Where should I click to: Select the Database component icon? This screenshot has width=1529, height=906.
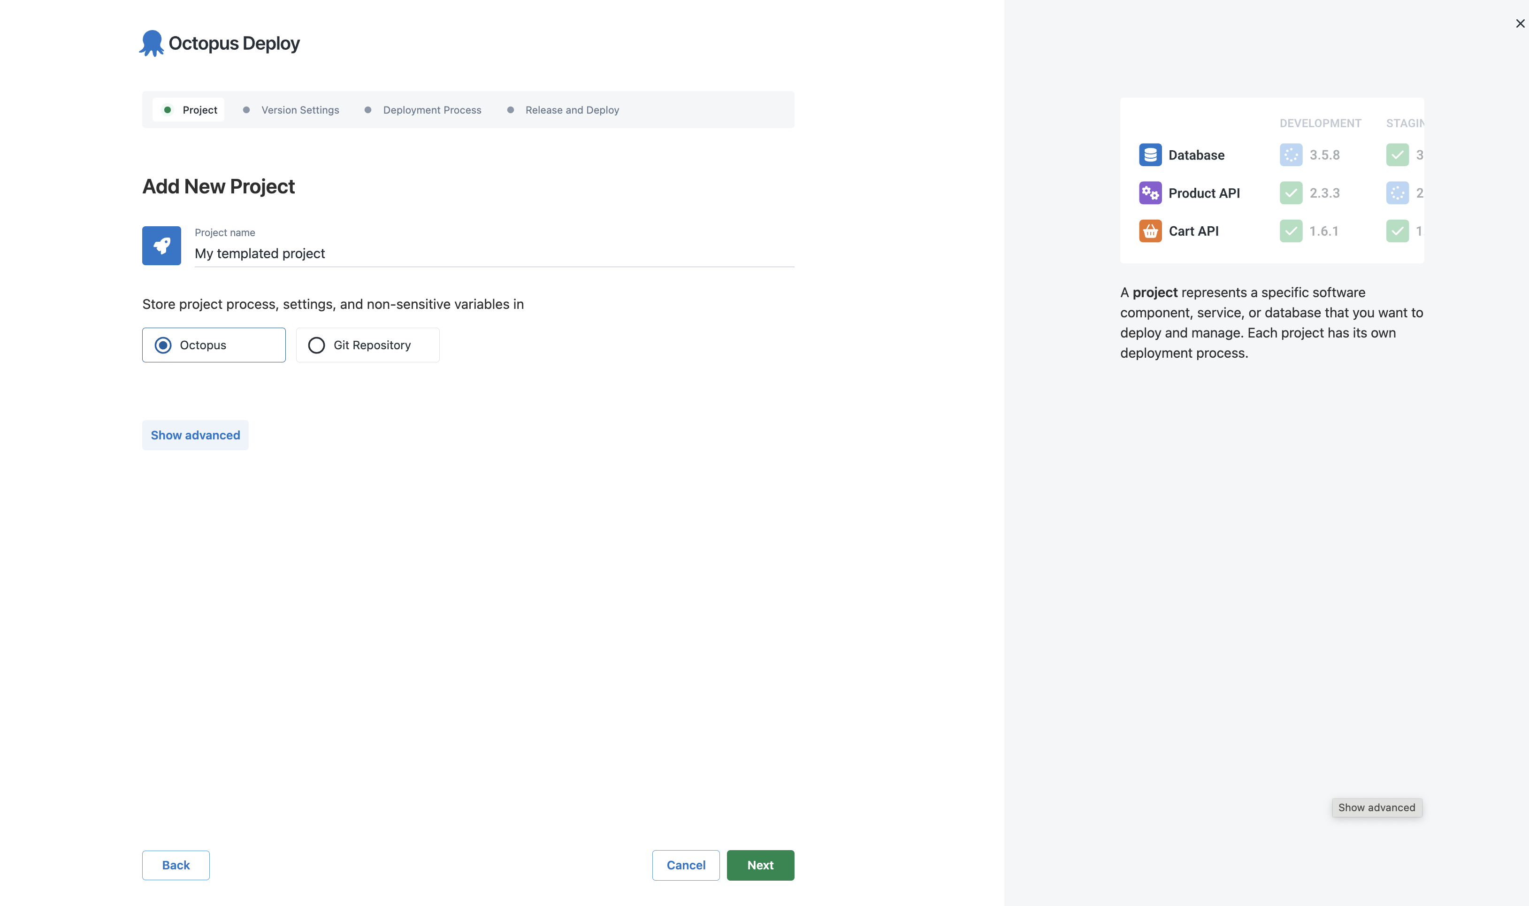pos(1150,154)
